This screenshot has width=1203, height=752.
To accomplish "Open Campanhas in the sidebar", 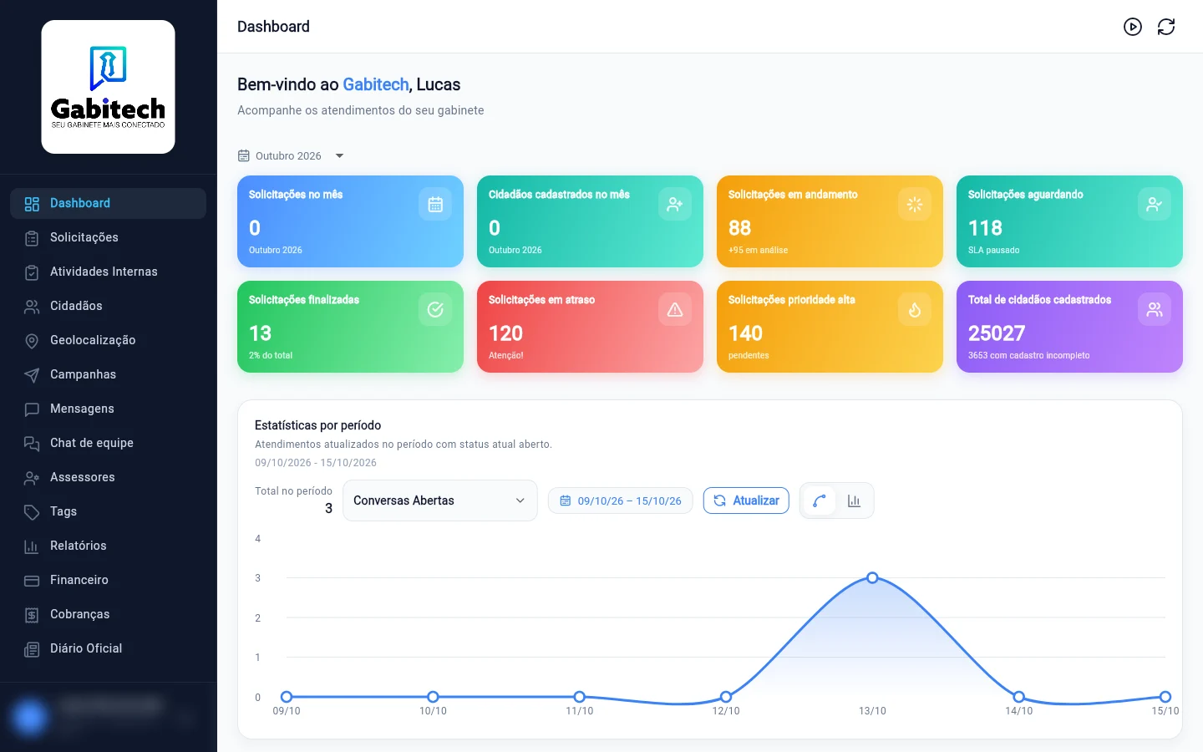I will (109, 374).
